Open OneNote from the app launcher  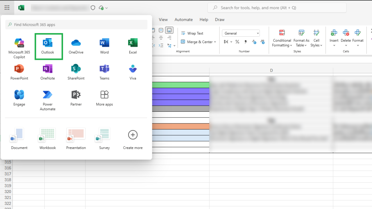(48, 72)
